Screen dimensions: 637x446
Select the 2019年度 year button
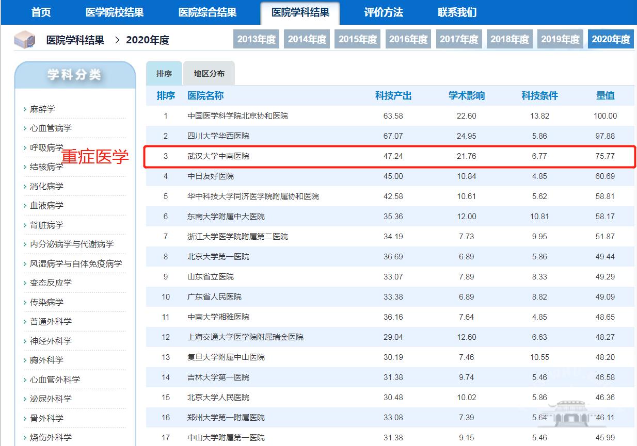tap(560, 39)
